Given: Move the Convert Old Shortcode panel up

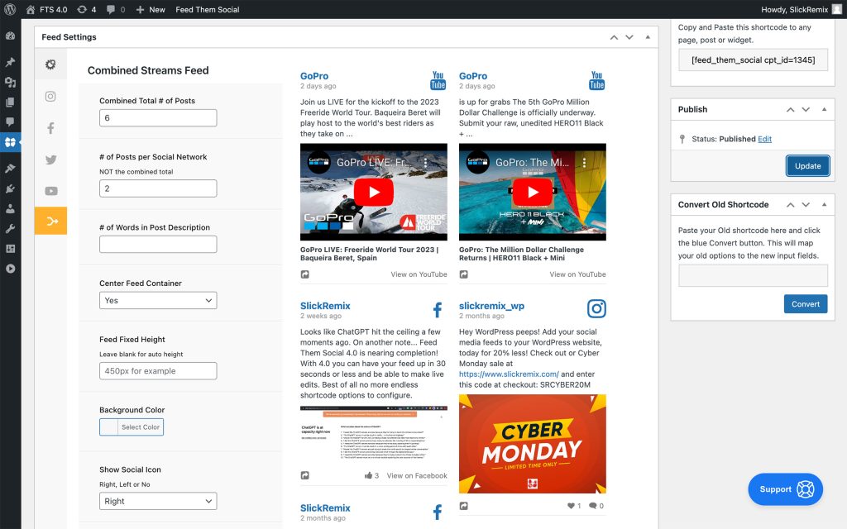Looking at the screenshot, I should pos(790,205).
